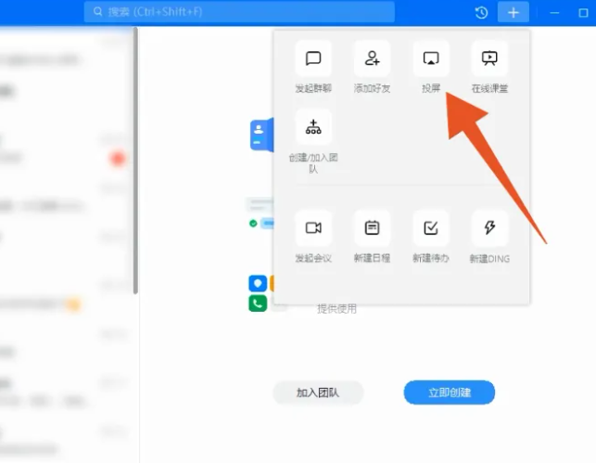Collapse the plus quick-create menu button

pos(513,13)
